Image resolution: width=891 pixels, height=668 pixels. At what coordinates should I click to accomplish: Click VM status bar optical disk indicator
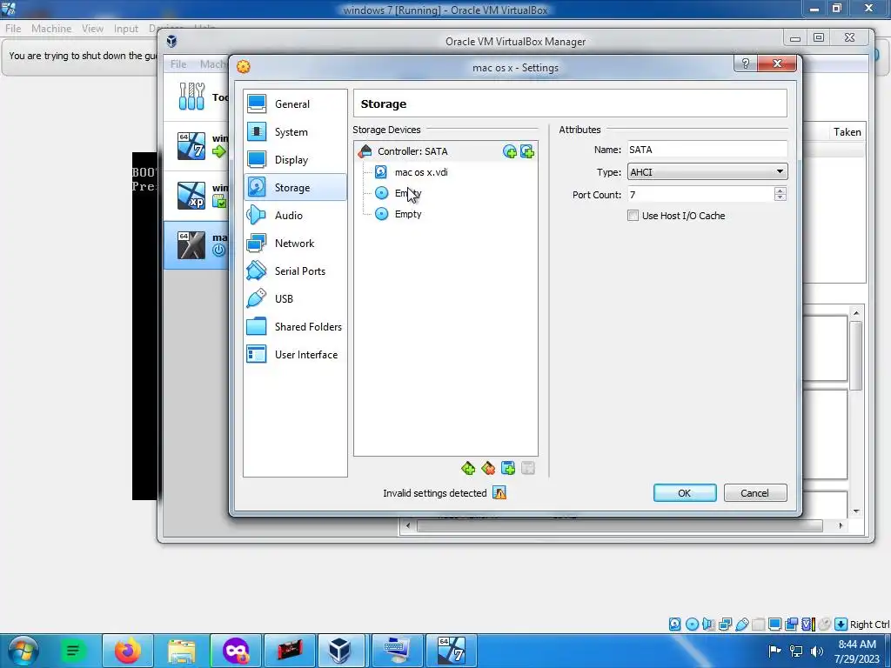point(692,625)
